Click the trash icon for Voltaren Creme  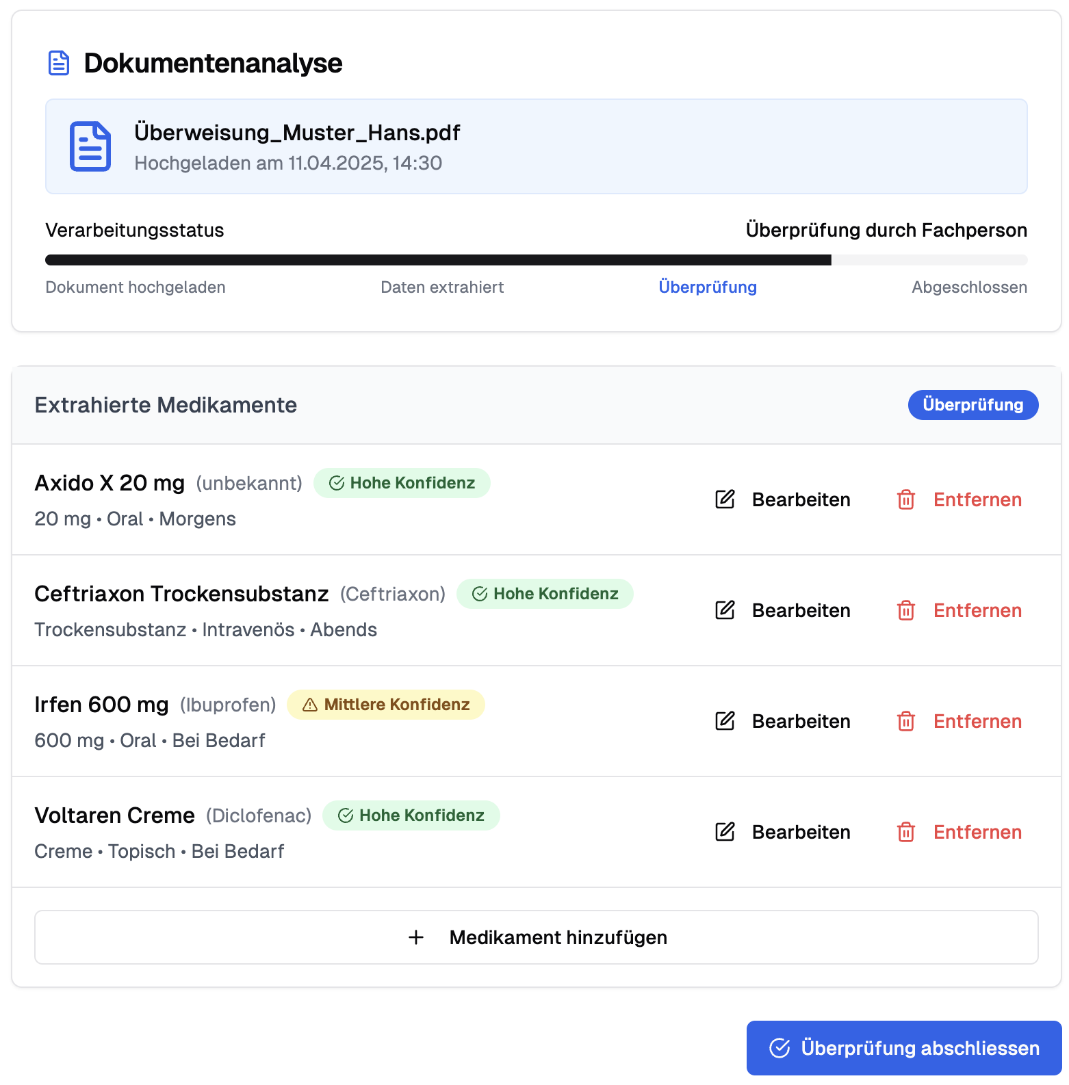[x=906, y=832]
